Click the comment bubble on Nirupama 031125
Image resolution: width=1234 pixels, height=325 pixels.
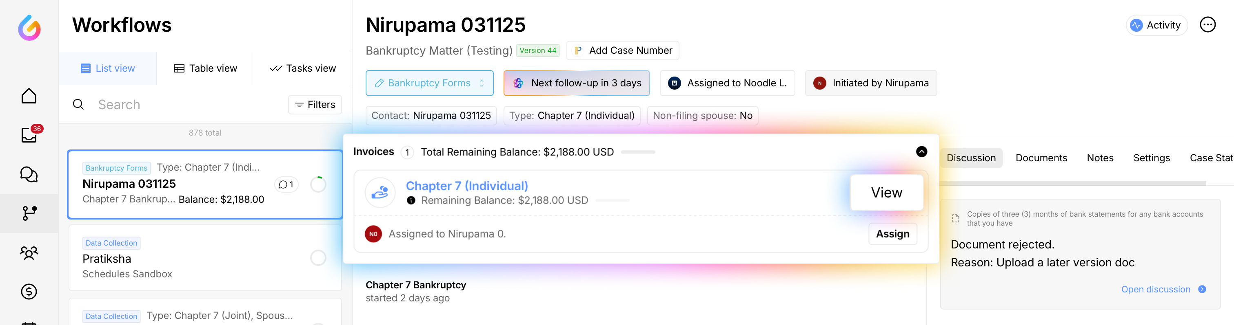286,184
